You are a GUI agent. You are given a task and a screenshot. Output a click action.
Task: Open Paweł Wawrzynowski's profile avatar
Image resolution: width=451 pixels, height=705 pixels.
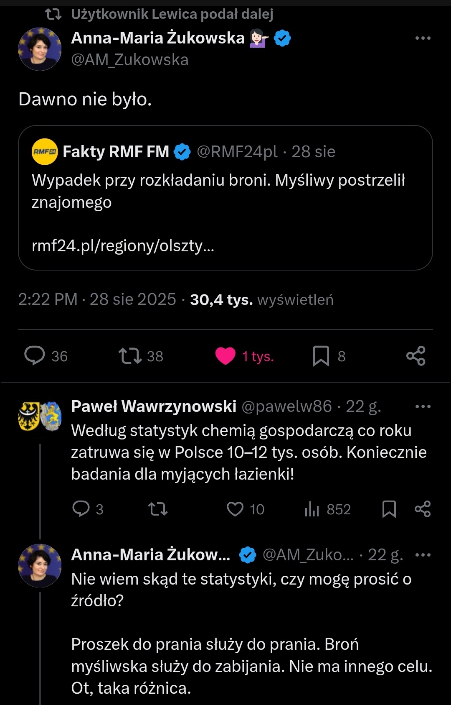tap(40, 416)
